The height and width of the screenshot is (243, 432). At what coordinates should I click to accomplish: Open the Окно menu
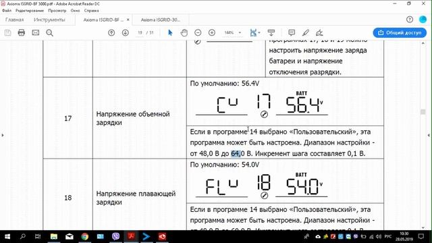pos(75,11)
